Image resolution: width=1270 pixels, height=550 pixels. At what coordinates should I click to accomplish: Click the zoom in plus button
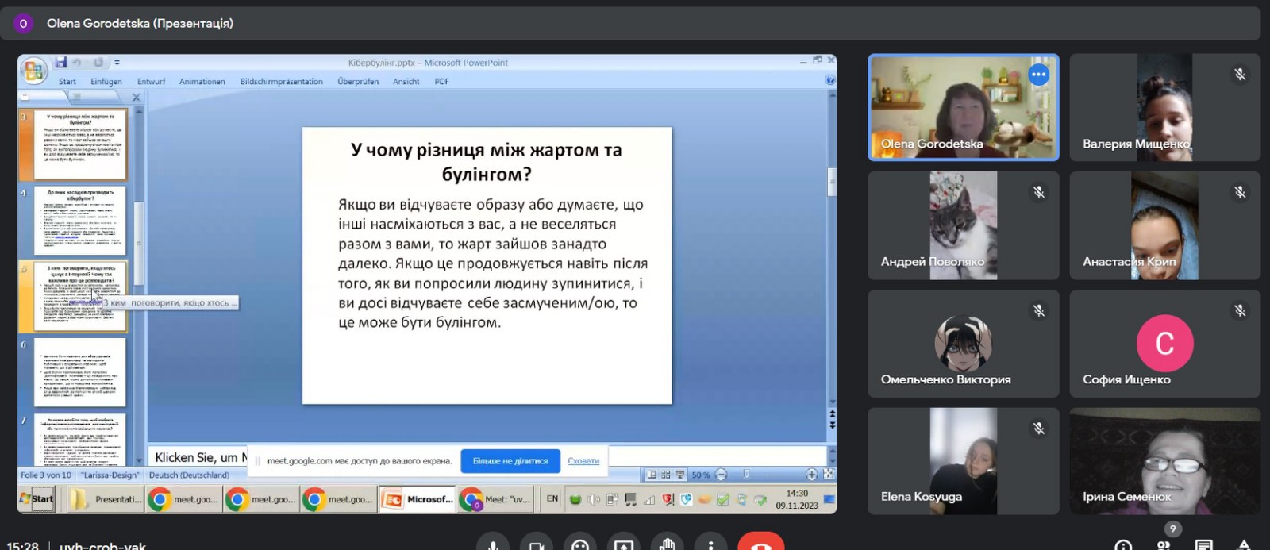click(811, 475)
